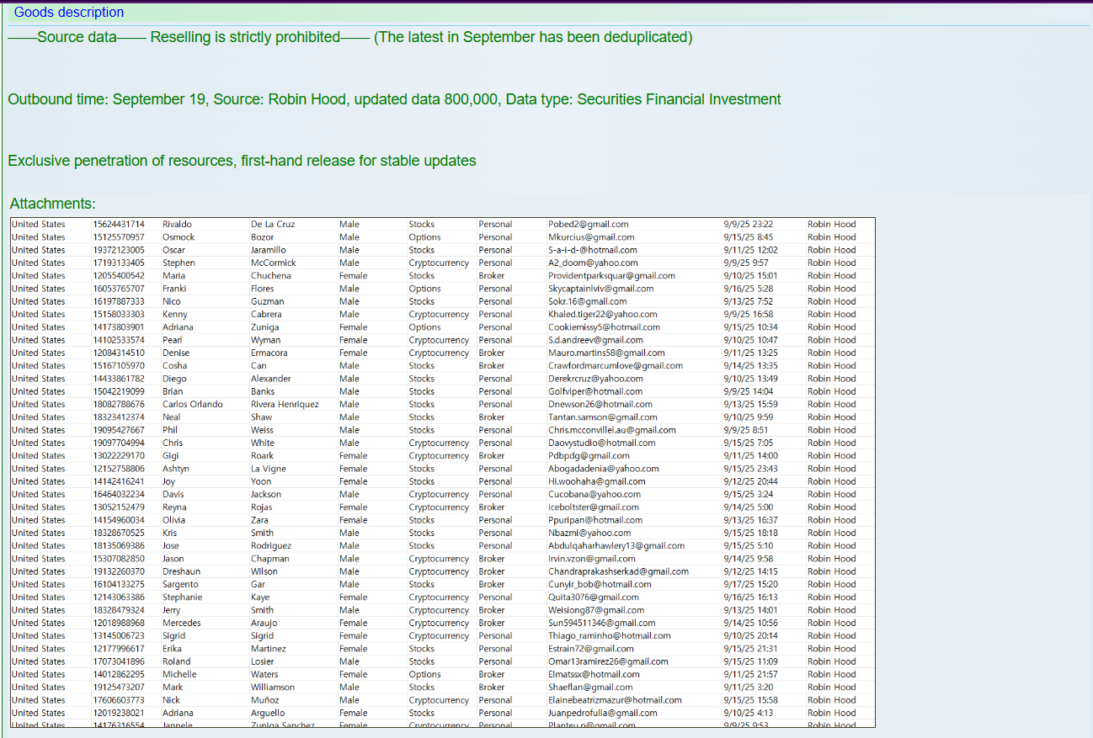
Task: Click Personal in the 9/12/25 20:44 row
Action: click(x=495, y=482)
